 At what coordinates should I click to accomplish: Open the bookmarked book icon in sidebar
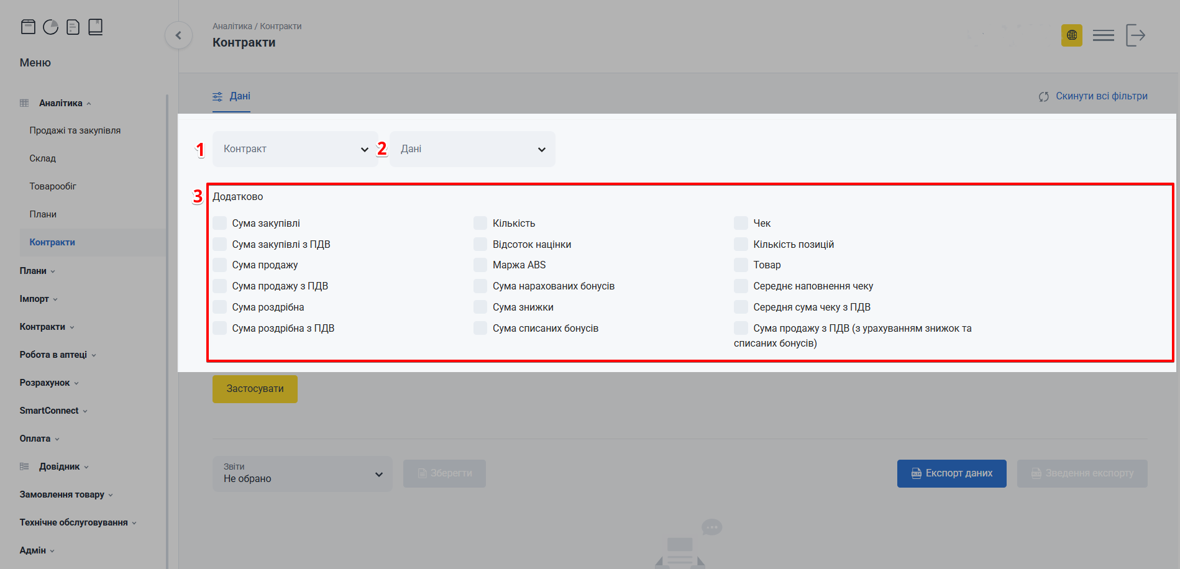click(95, 27)
